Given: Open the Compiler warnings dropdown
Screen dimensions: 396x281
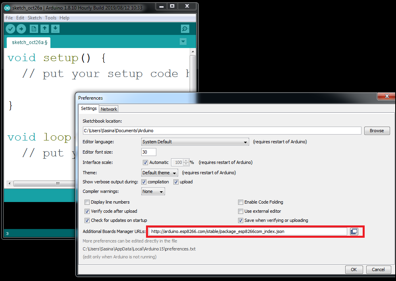Looking at the screenshot, I should [153, 192].
